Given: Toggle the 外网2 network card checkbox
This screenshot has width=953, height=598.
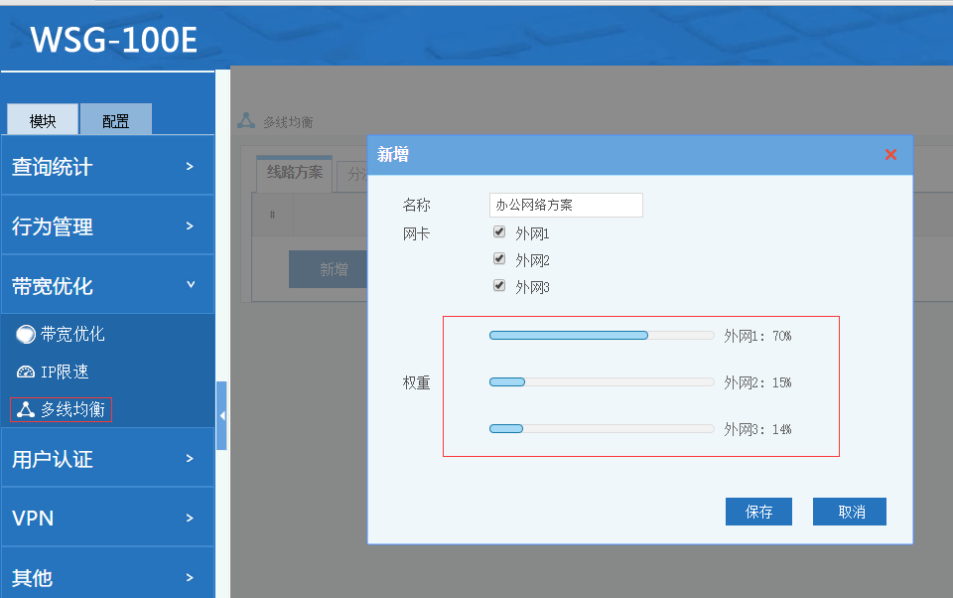Looking at the screenshot, I should 498,259.
